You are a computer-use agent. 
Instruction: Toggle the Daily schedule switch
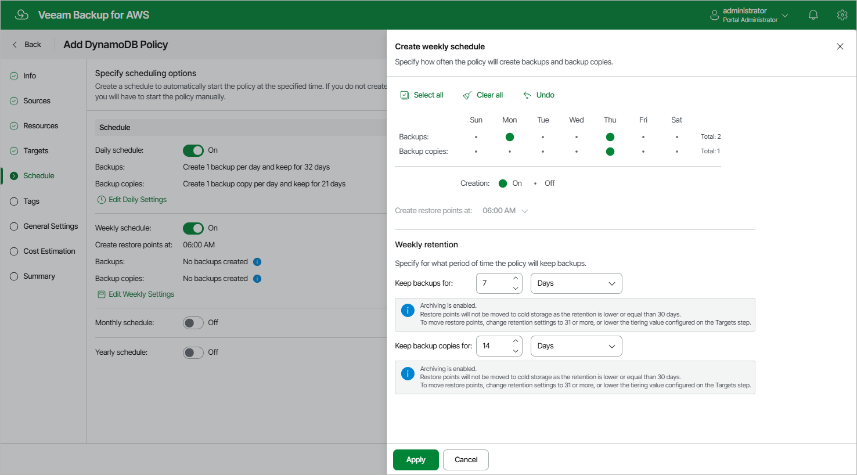(193, 150)
